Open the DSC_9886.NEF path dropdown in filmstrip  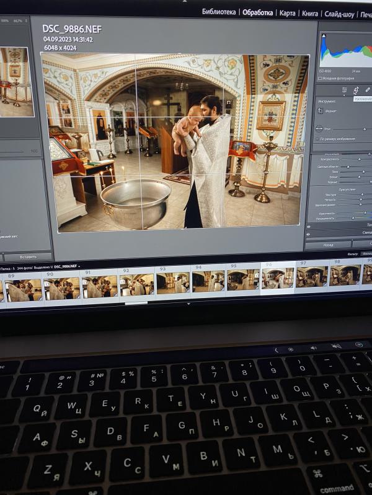click(x=79, y=266)
